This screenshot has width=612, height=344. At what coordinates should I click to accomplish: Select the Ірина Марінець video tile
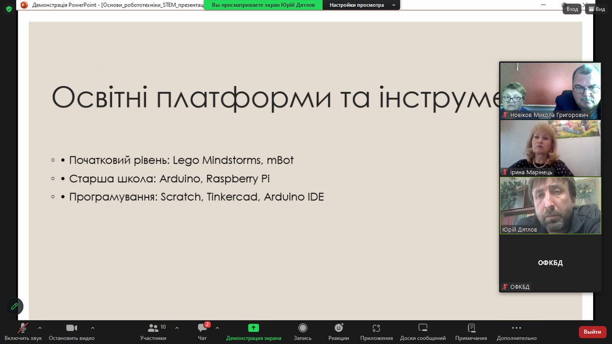pos(550,148)
